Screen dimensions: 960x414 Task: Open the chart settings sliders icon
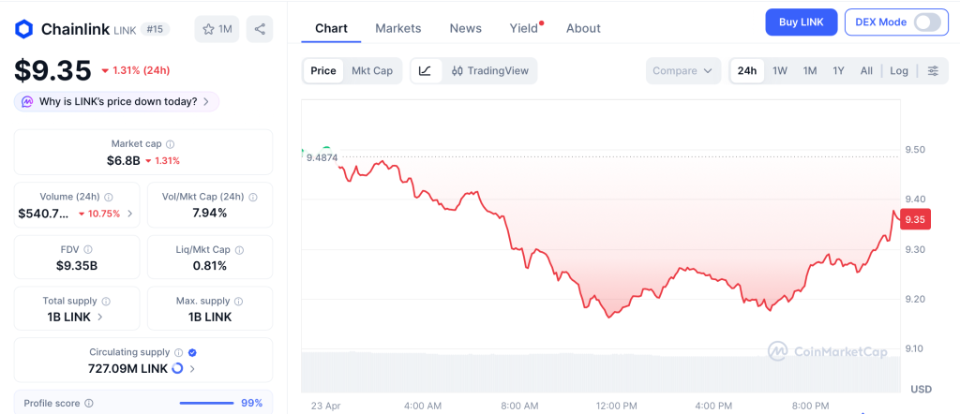pyautogui.click(x=933, y=71)
